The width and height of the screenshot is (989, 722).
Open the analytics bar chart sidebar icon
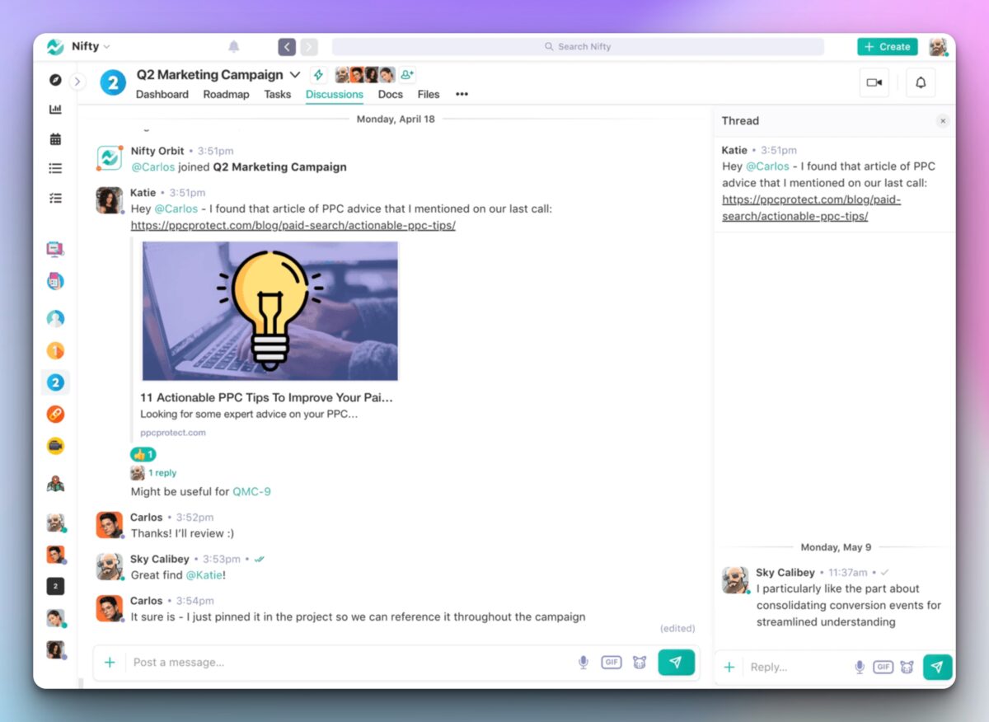pyautogui.click(x=55, y=110)
